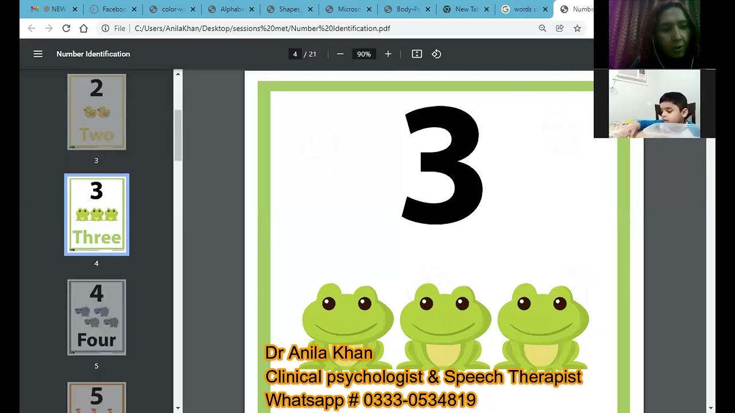Select the Three frogs thumbnail
The image size is (735, 413).
tap(96, 215)
